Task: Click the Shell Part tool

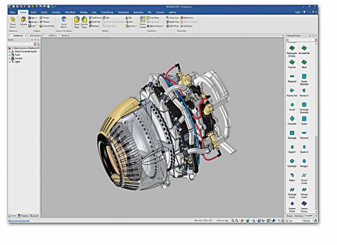Action: point(94,22)
